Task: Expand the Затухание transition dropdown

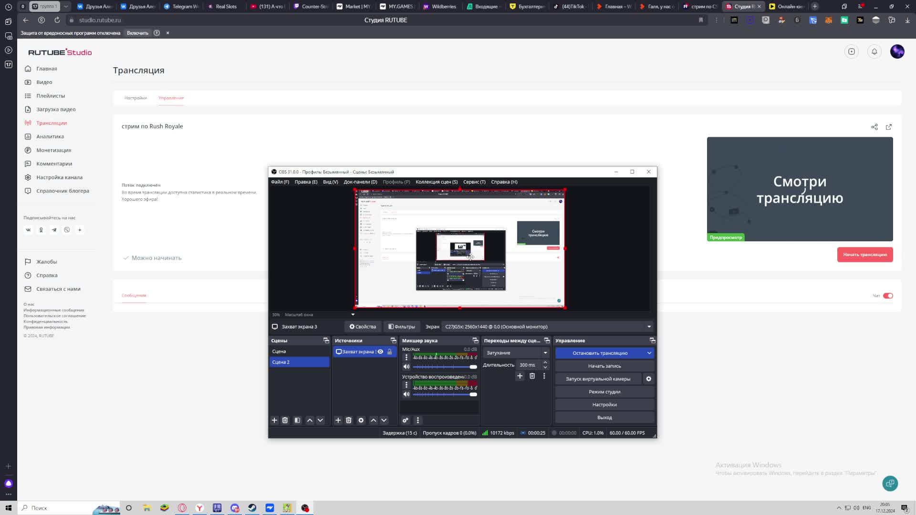Action: tap(516, 353)
